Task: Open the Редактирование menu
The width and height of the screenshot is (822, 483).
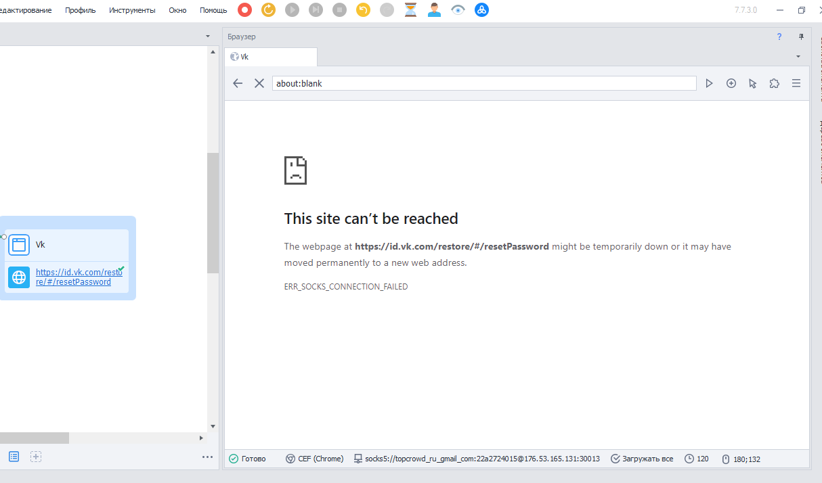Action: [x=26, y=10]
